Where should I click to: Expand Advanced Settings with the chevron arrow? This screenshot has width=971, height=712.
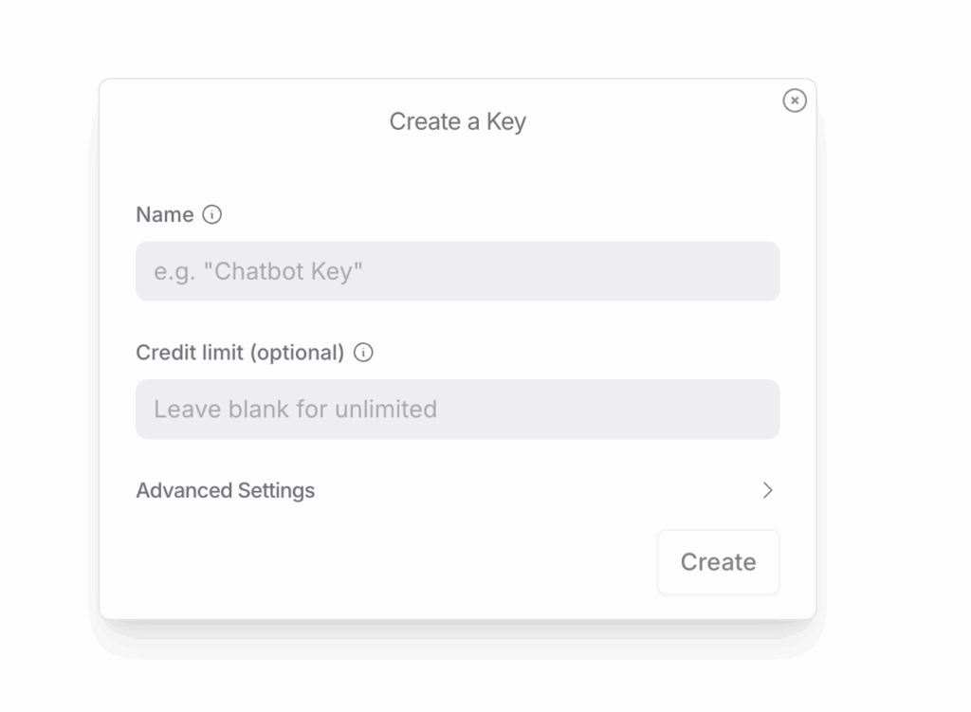767,490
